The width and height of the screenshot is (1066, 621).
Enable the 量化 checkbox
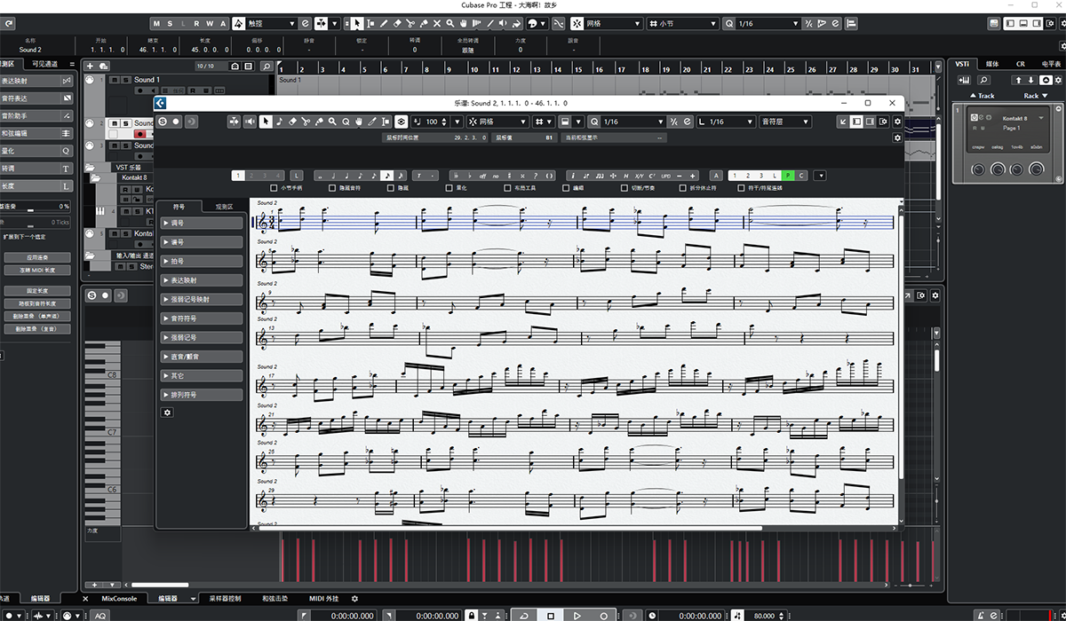(449, 188)
